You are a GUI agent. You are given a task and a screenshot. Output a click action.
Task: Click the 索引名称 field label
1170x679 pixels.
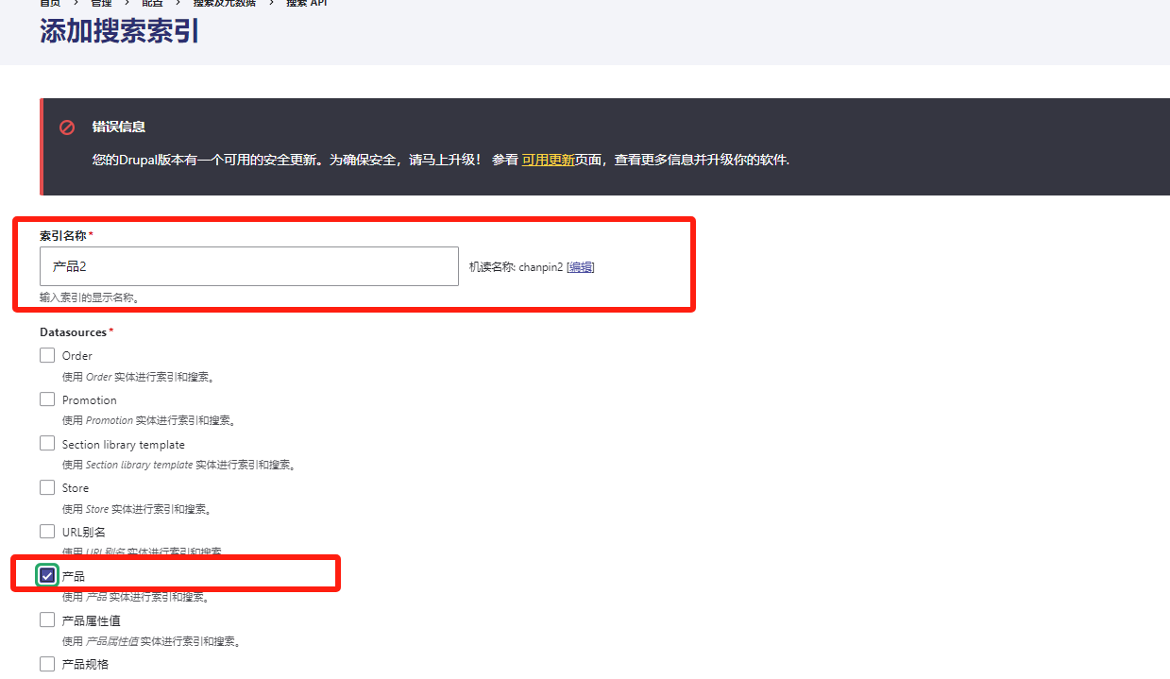(64, 235)
